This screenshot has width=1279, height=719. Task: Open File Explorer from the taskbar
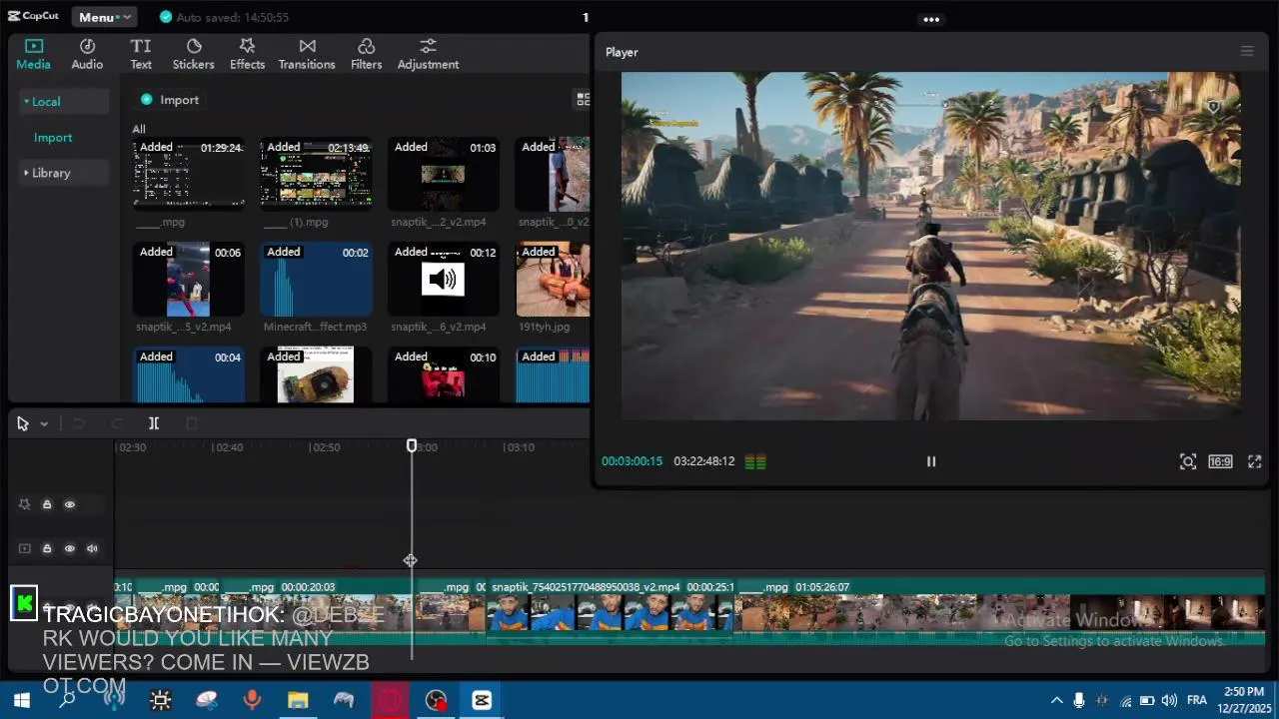(x=298, y=700)
